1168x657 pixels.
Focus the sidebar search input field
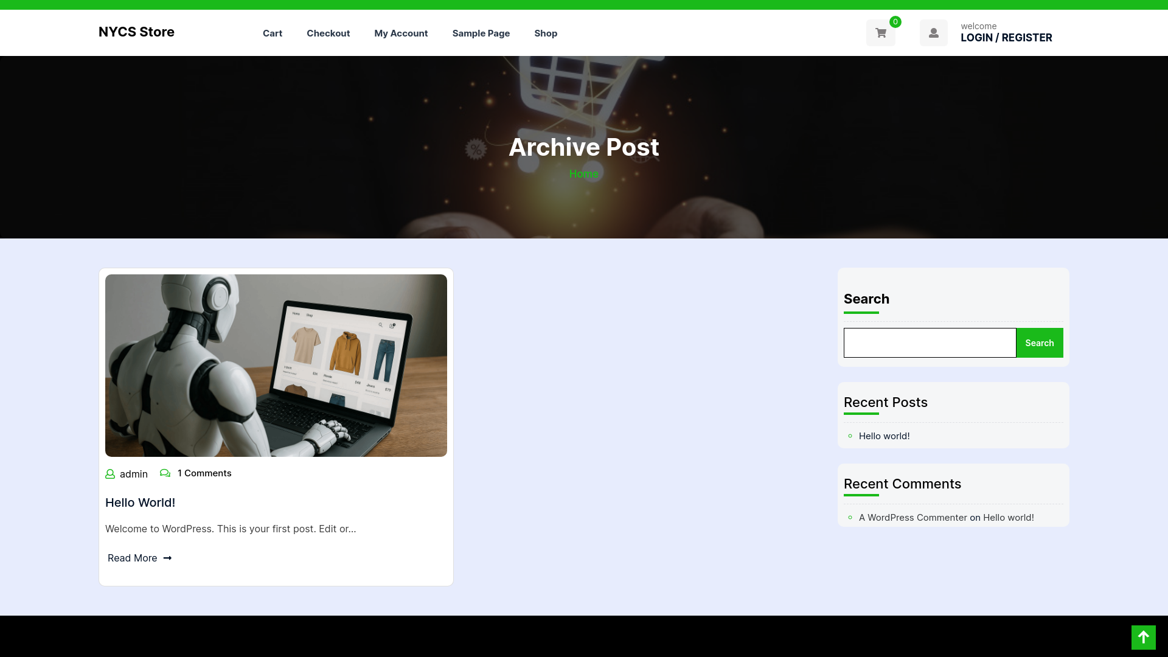(930, 343)
